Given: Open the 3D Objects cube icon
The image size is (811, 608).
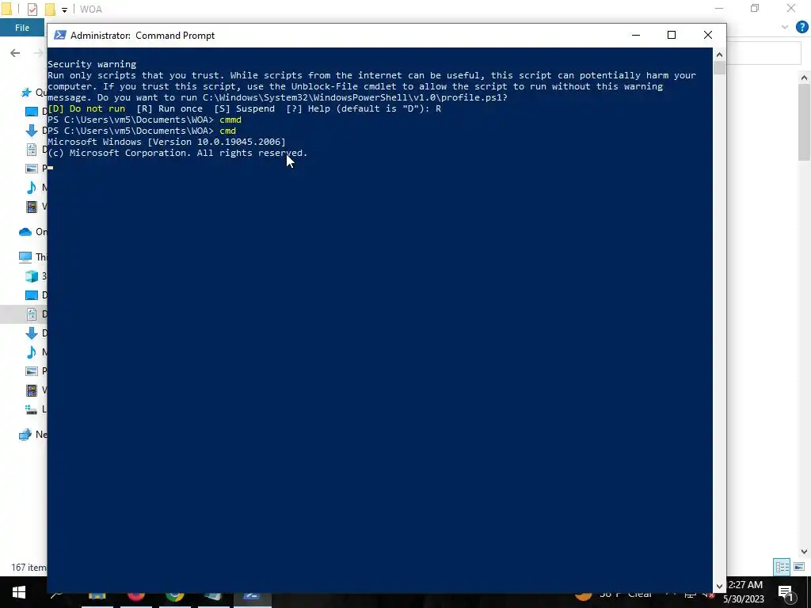Looking at the screenshot, I should (x=32, y=275).
